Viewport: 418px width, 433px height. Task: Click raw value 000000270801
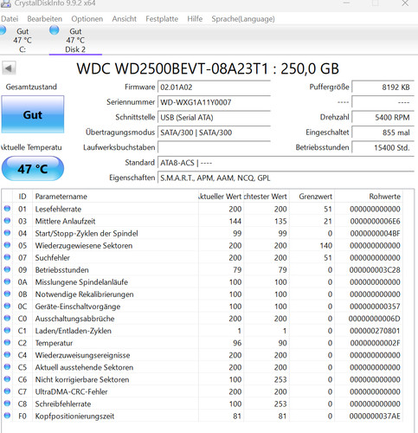click(375, 331)
